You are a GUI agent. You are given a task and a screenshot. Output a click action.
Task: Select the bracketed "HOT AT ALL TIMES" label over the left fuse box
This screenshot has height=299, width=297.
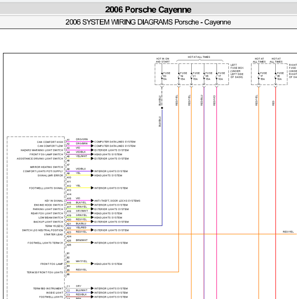tap(199, 57)
